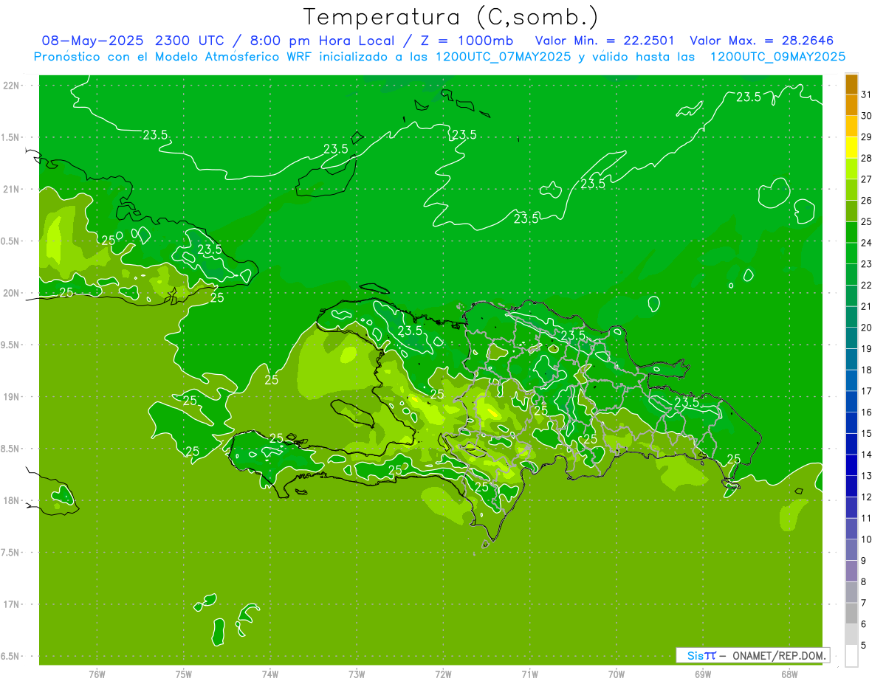Viewport: 886px width, 684px height.
Task: Click the legend value label '31'
Action: [866, 94]
